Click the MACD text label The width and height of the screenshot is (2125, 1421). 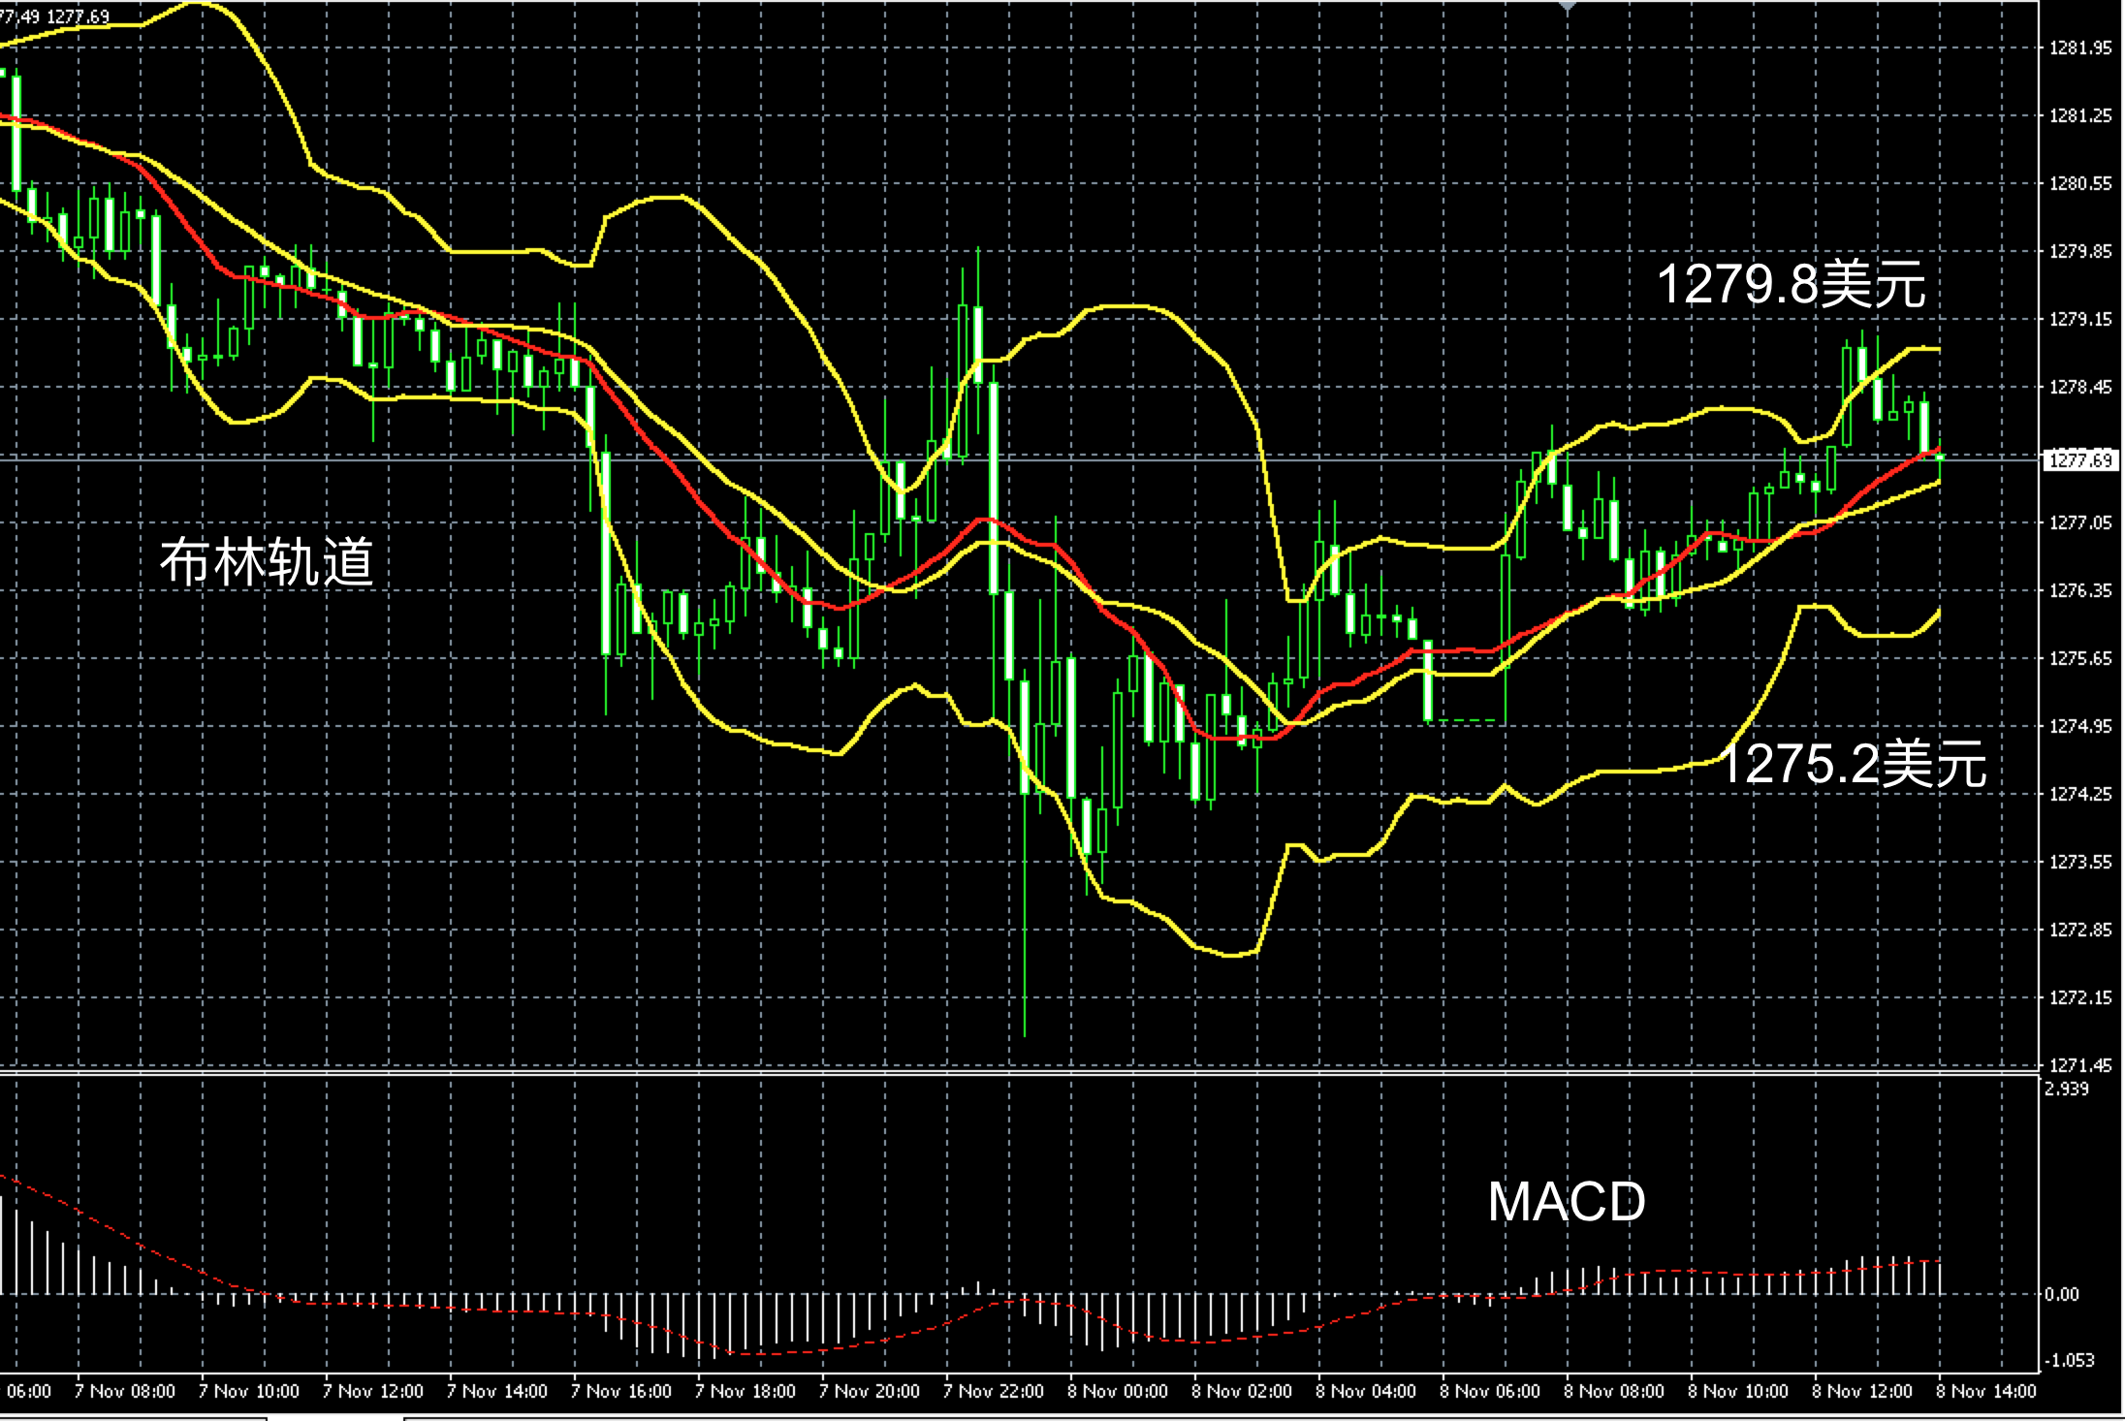pos(1567,1202)
